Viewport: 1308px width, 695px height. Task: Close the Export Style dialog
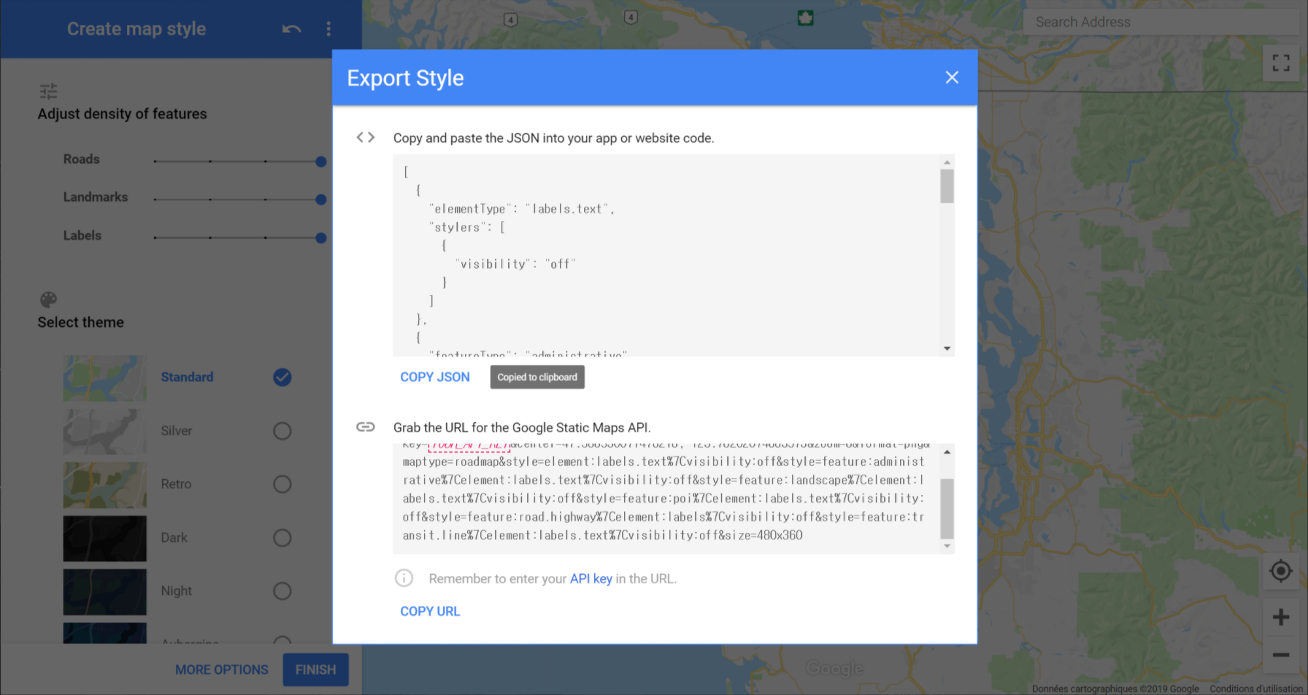tap(952, 77)
